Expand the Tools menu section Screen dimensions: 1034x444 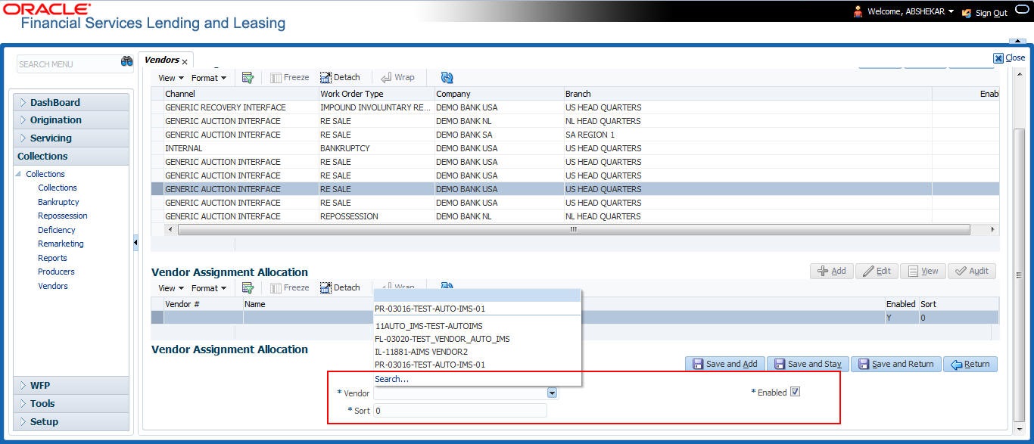[x=71, y=403]
